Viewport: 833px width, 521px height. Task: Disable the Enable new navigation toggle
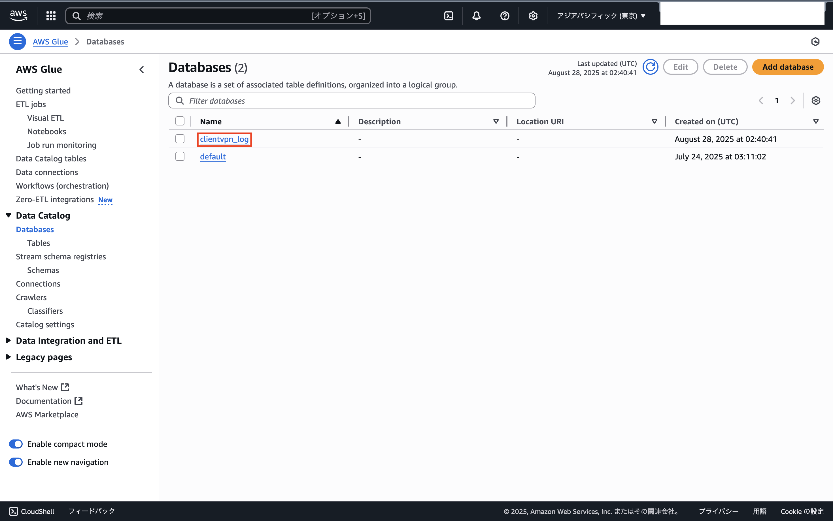click(x=16, y=462)
